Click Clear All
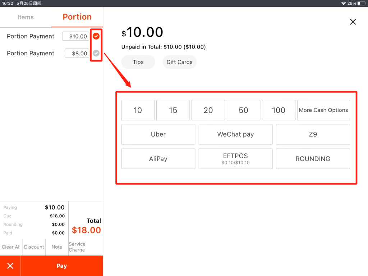 (11, 247)
